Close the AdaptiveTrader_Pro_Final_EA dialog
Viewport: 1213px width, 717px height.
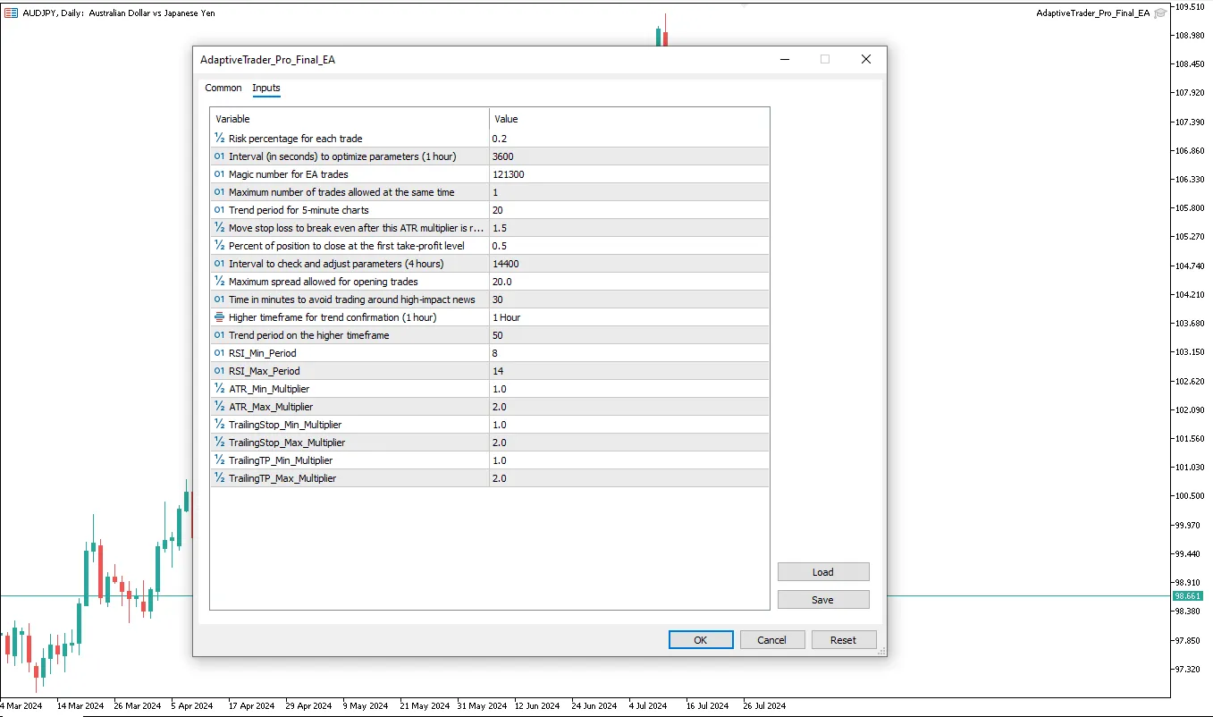coord(865,60)
